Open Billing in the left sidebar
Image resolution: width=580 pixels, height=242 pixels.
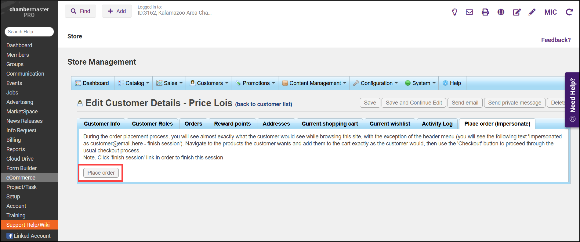(x=14, y=140)
